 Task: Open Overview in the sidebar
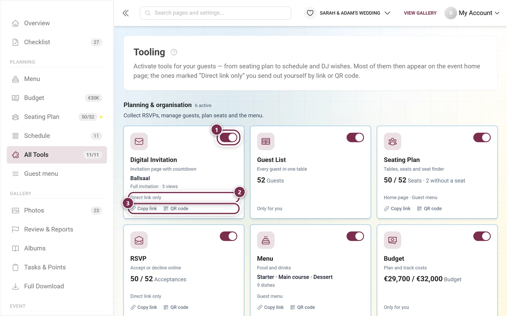click(57, 23)
